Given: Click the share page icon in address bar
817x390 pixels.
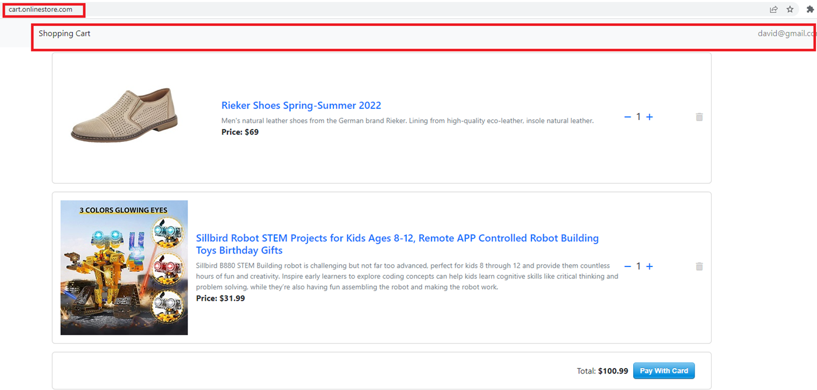Looking at the screenshot, I should 773,9.
